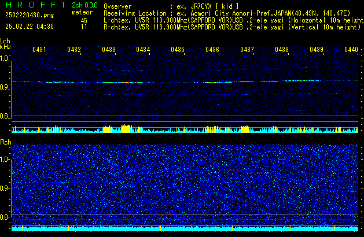364x237 pixels.
Task: Select the 0433 time marker
Action: tap(109, 50)
